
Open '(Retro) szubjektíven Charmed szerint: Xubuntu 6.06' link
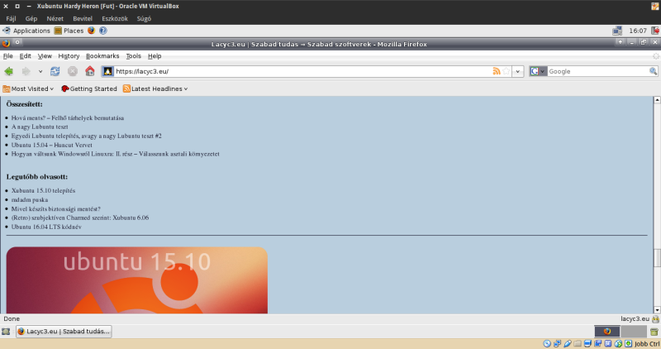click(x=80, y=218)
